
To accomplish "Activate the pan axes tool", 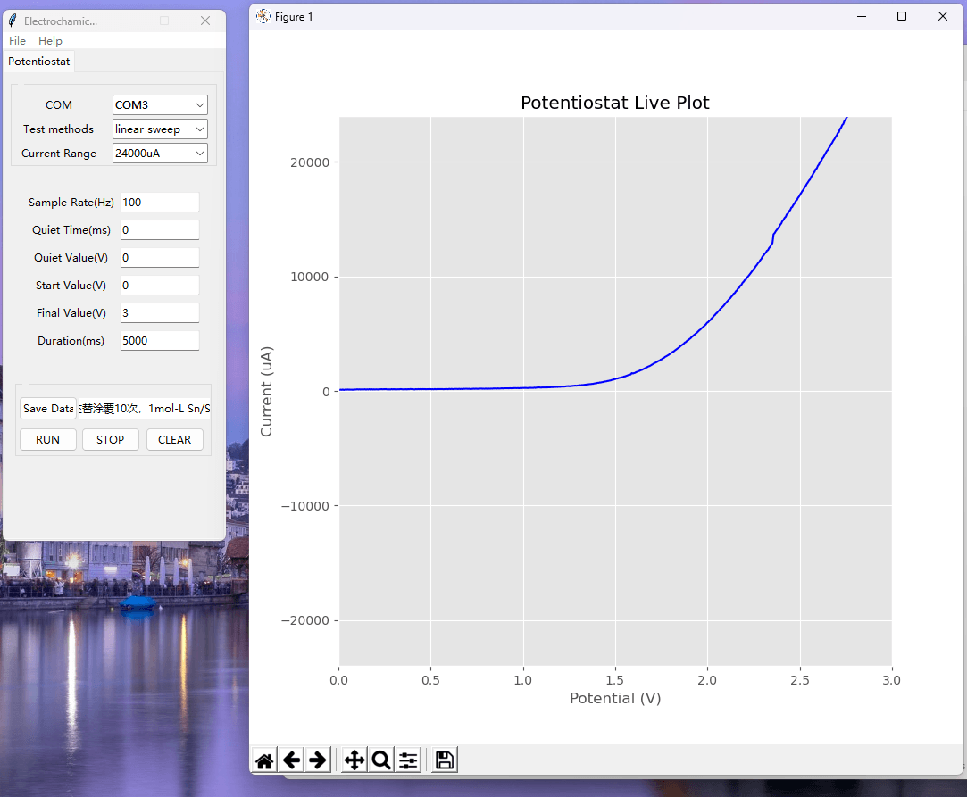I will point(354,760).
